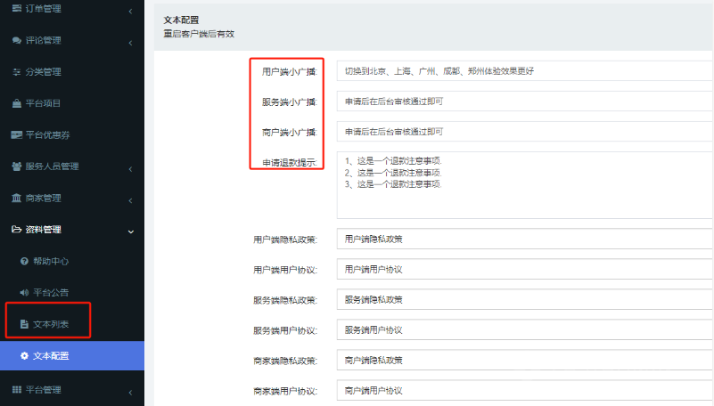Open the 平台公告 page link

51,293
